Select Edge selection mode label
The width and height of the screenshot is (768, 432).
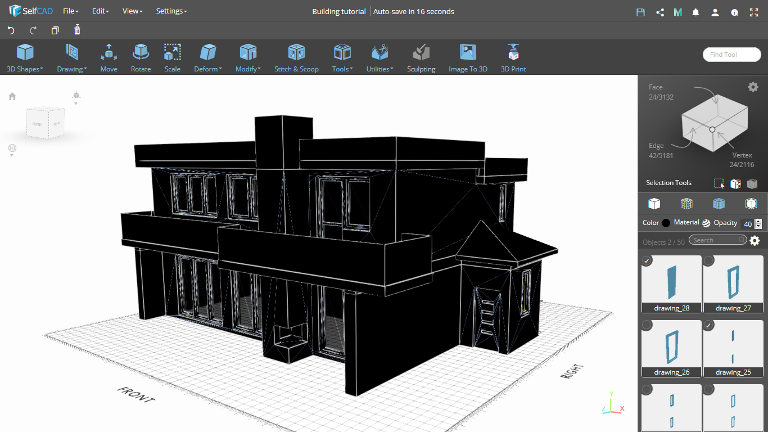pos(656,146)
